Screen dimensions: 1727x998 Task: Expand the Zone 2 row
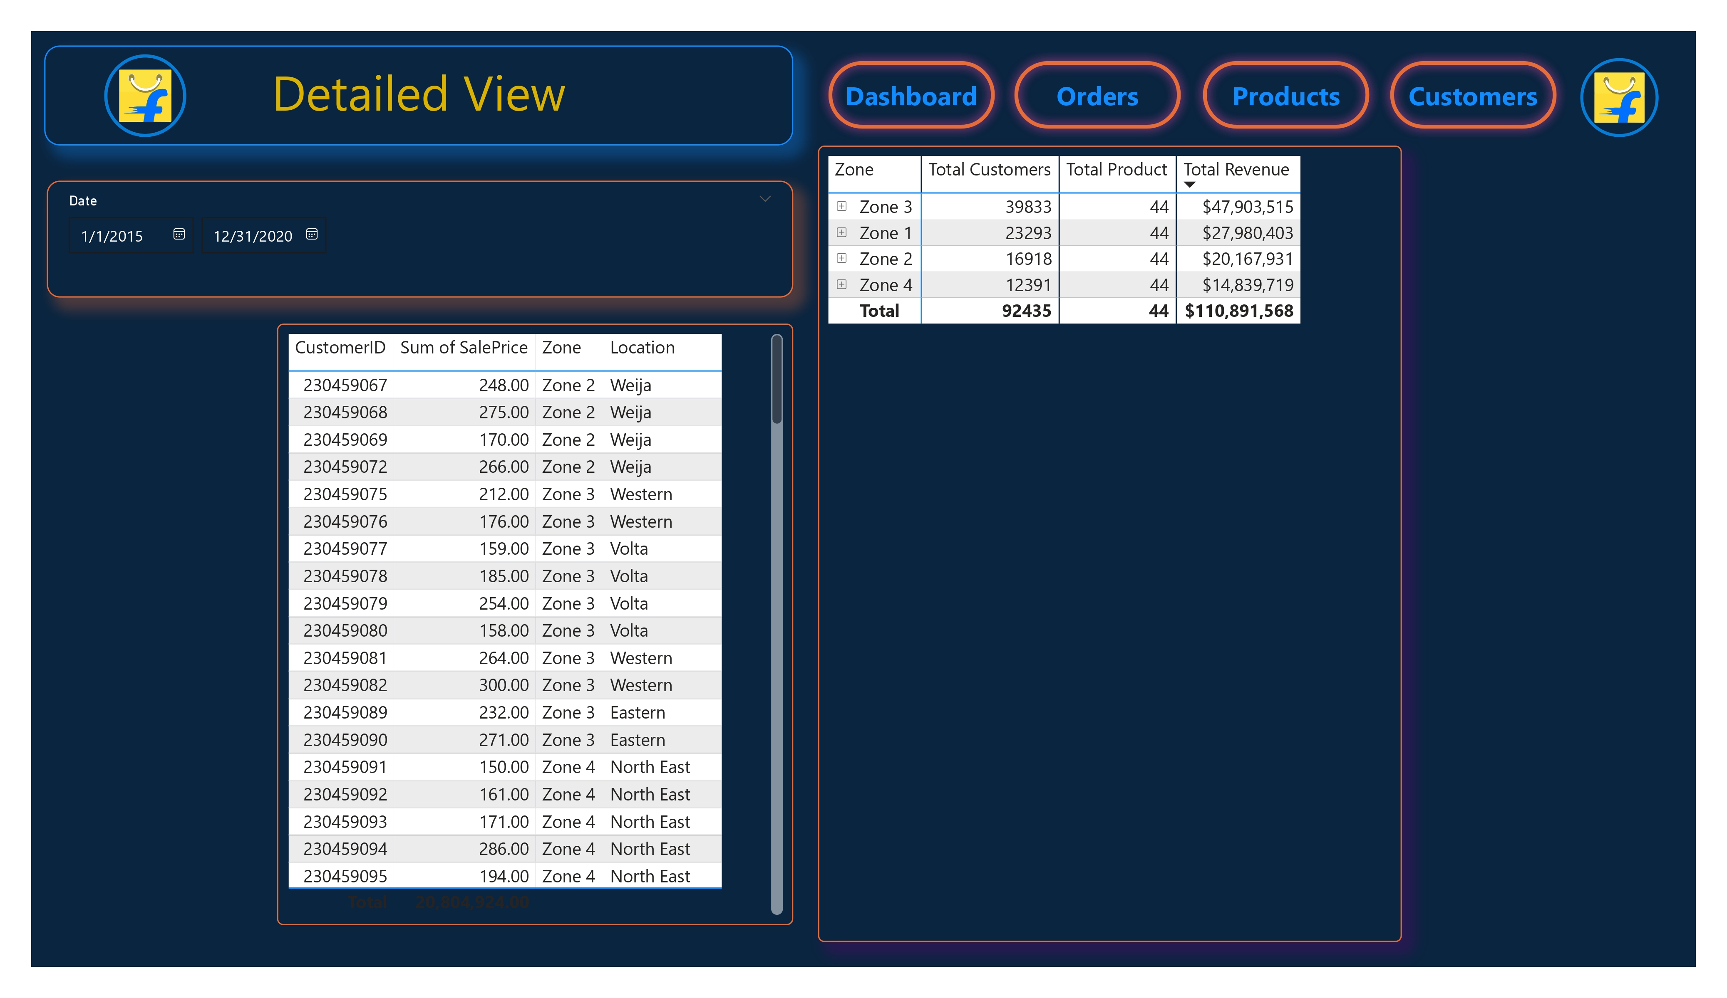click(841, 258)
